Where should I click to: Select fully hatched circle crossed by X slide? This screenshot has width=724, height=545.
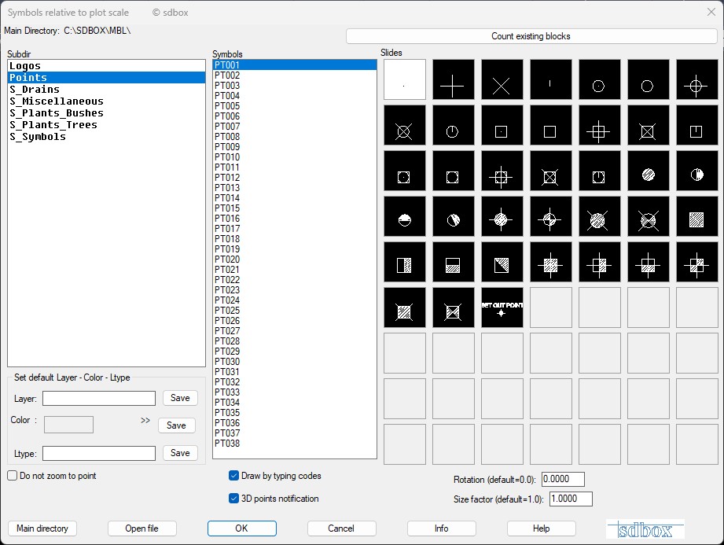pos(600,216)
